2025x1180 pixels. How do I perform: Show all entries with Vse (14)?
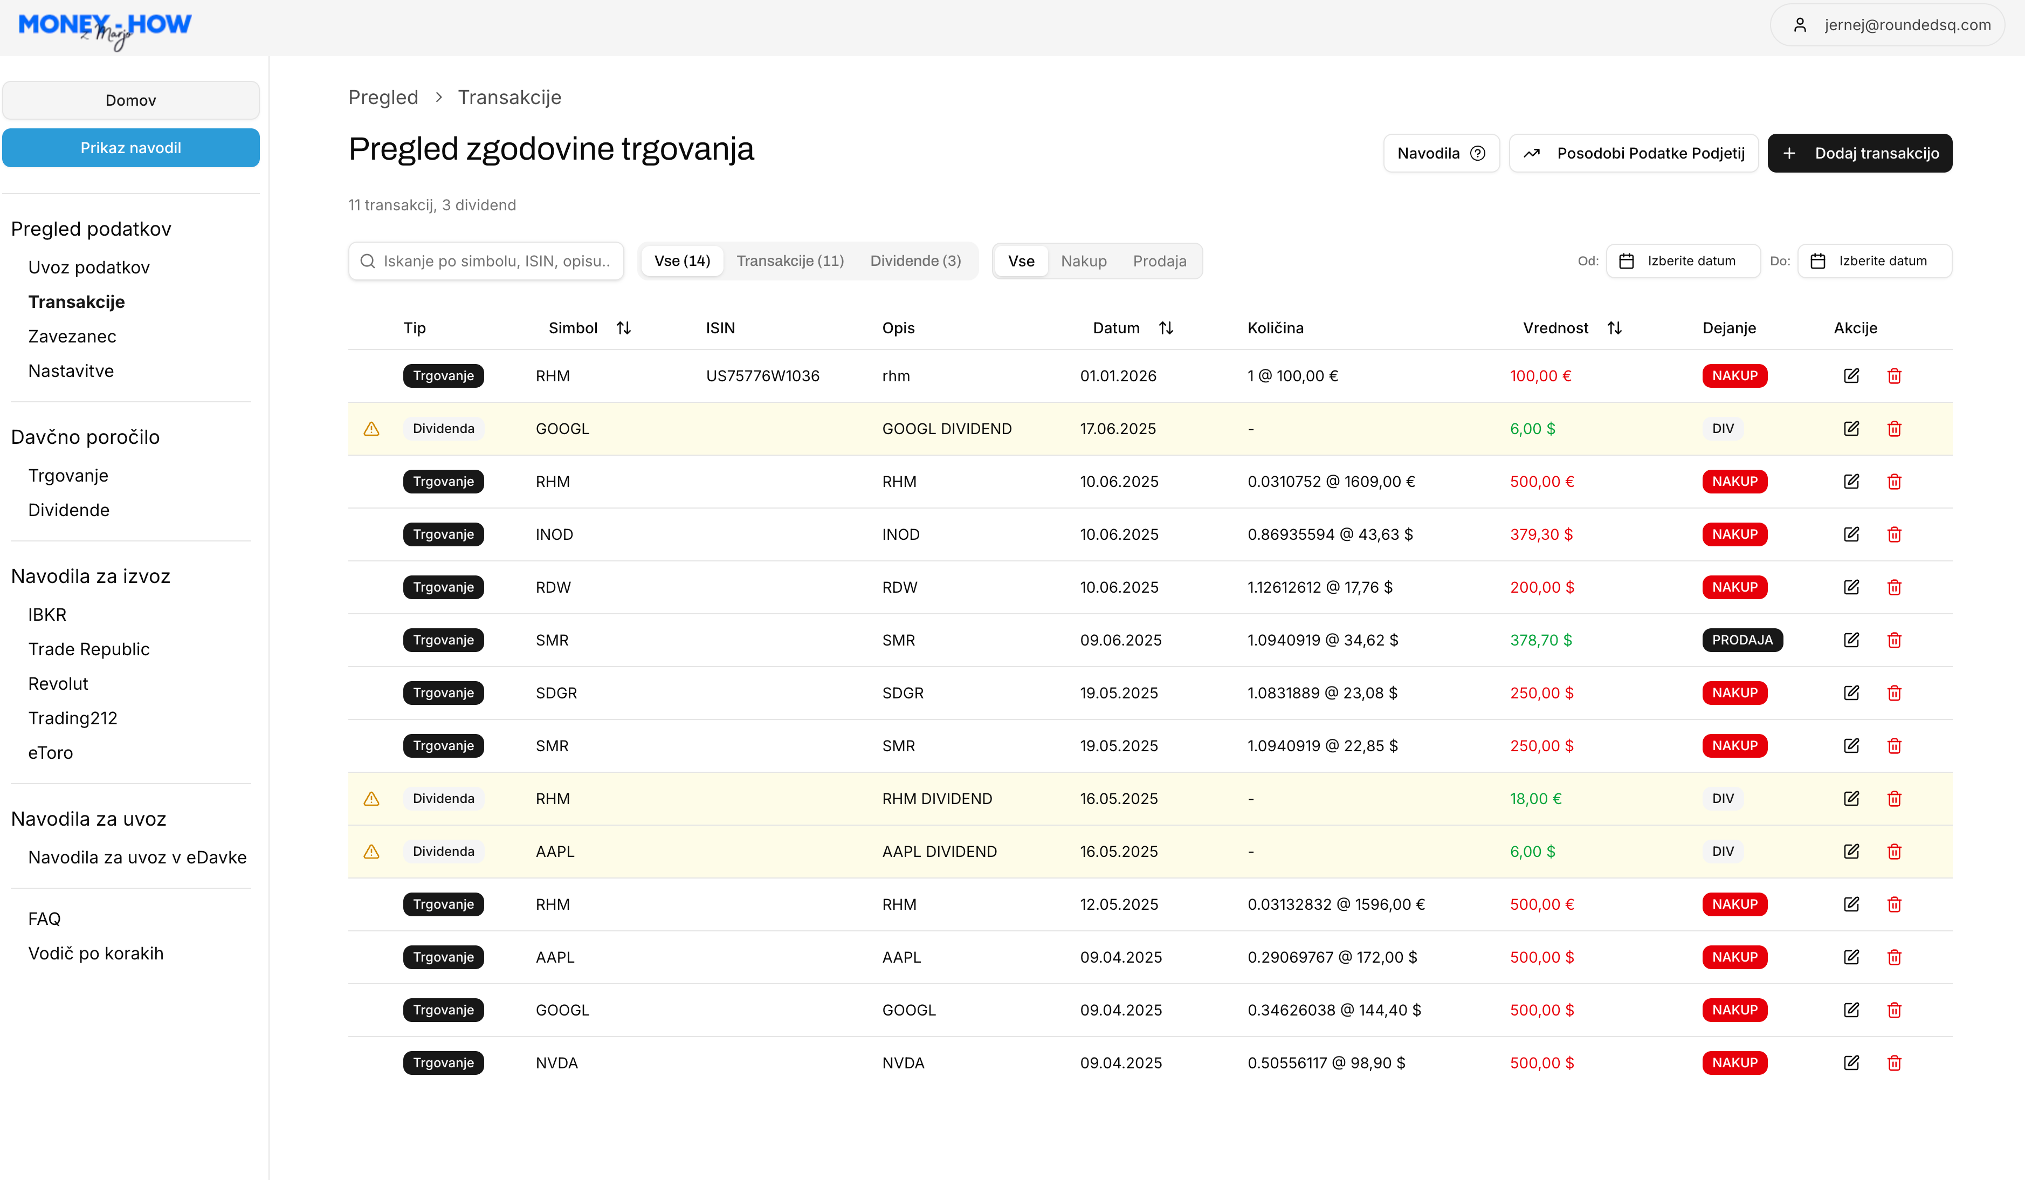pos(682,261)
